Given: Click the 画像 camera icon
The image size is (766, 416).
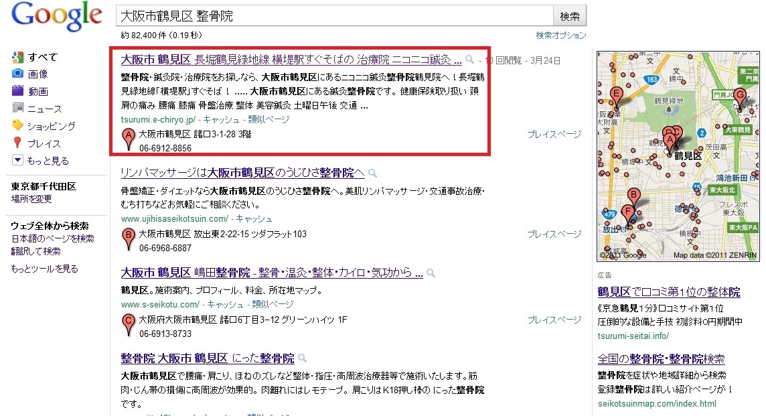Looking at the screenshot, I should click(x=17, y=74).
